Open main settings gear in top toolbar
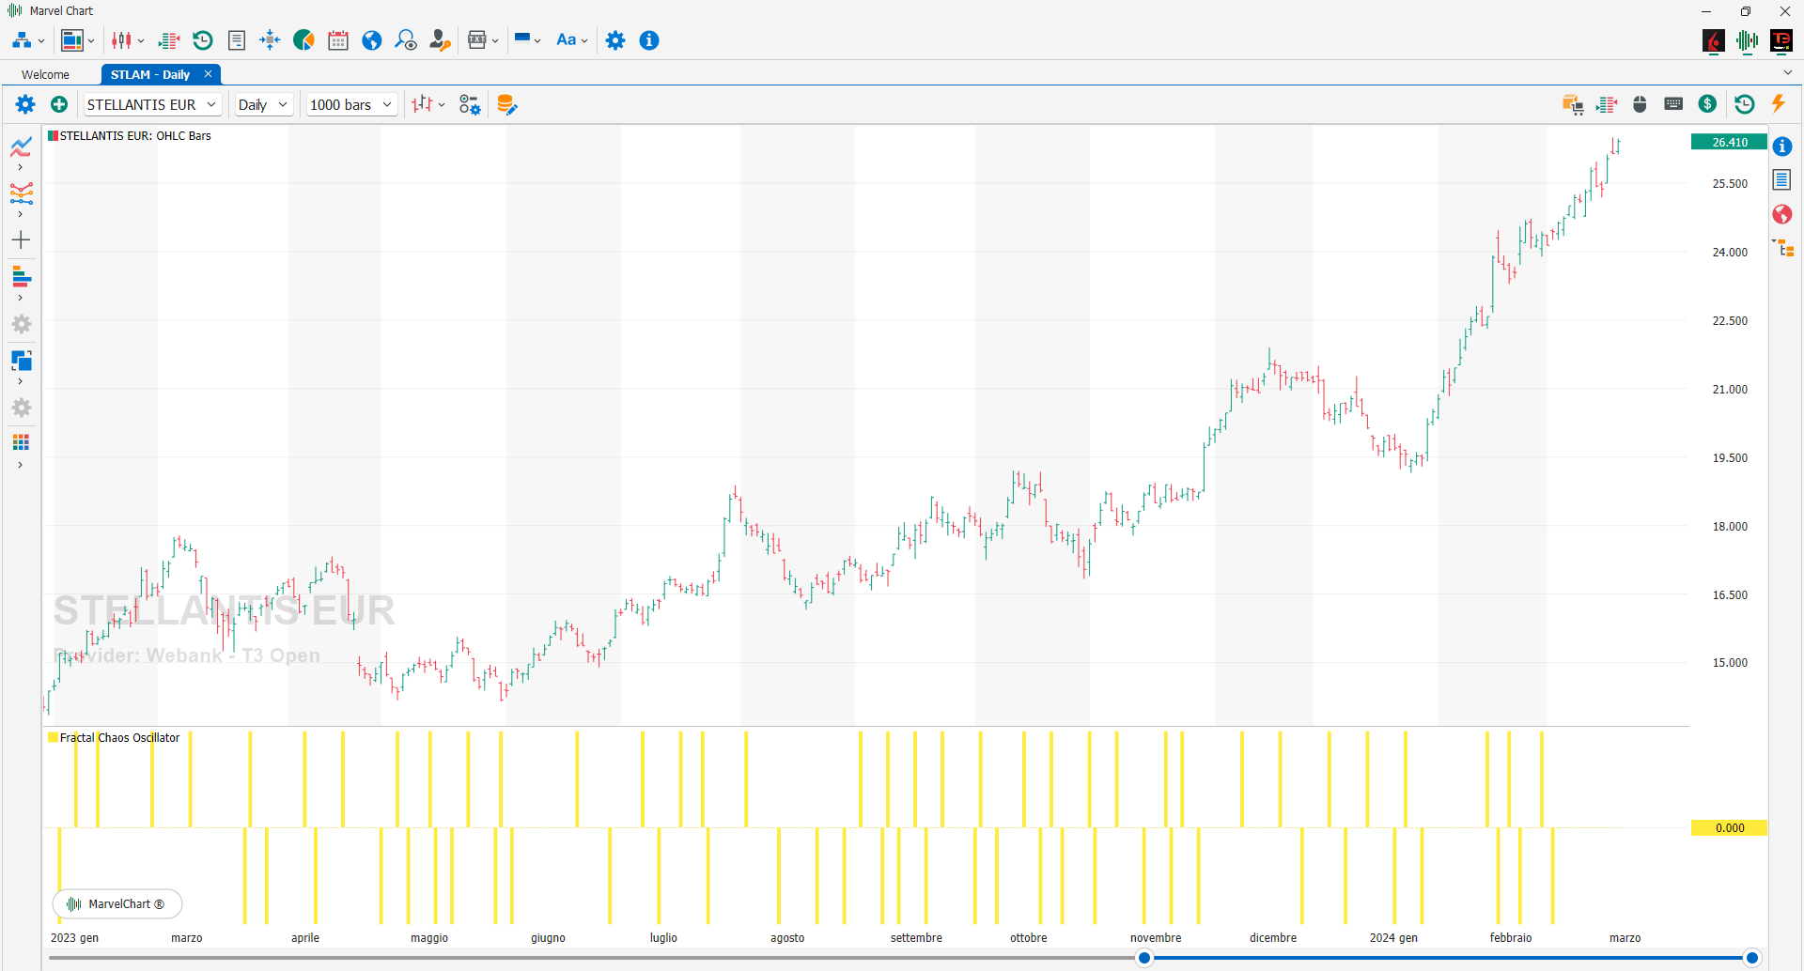Image resolution: width=1804 pixels, height=971 pixels. (x=615, y=40)
